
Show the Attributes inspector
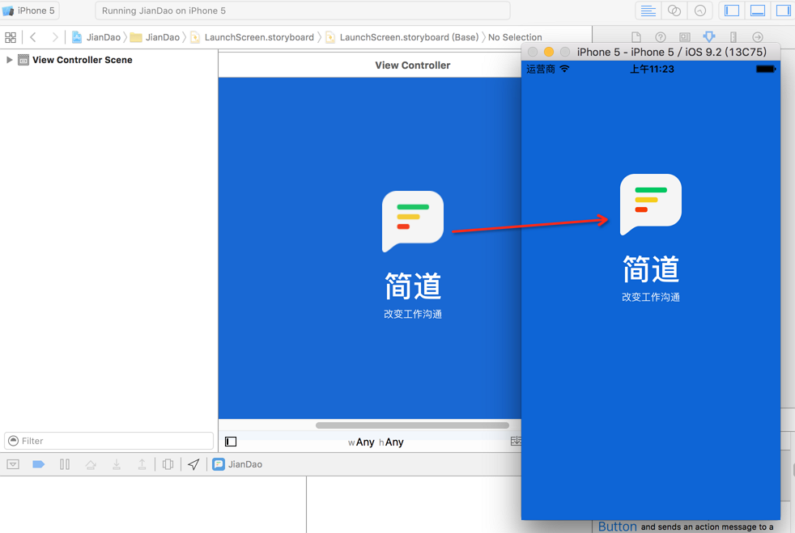(x=709, y=36)
